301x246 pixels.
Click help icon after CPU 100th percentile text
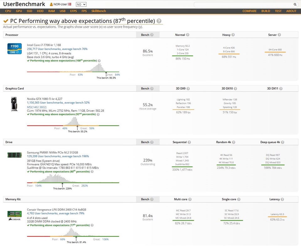point(99,61)
